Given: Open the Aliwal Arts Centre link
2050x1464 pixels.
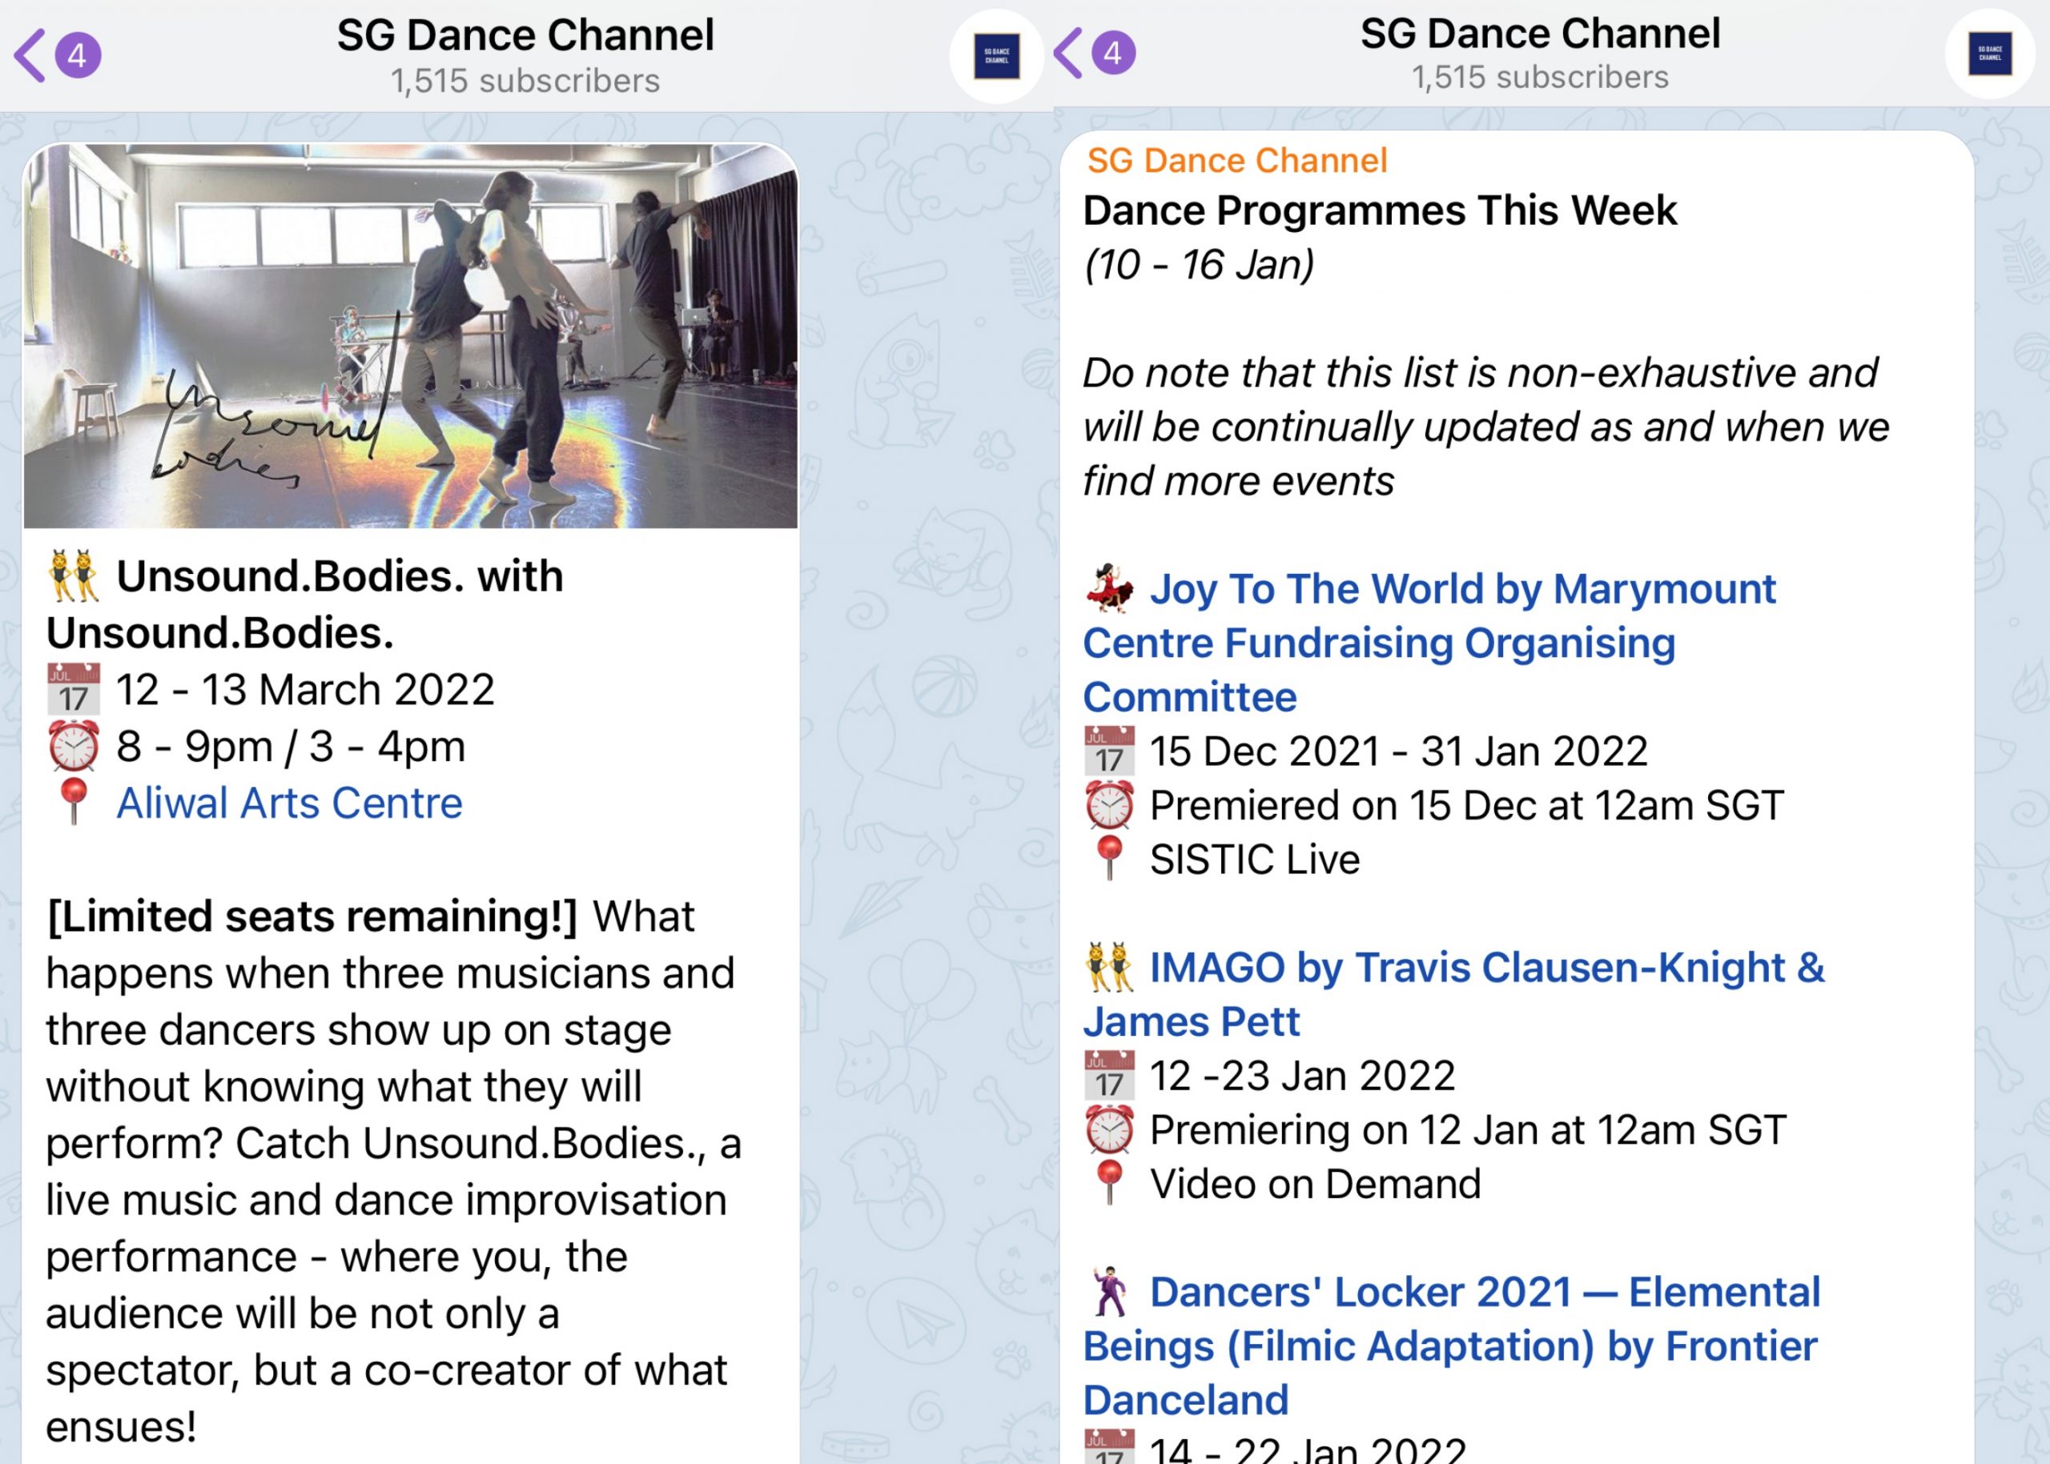Looking at the screenshot, I should pyautogui.click(x=290, y=802).
